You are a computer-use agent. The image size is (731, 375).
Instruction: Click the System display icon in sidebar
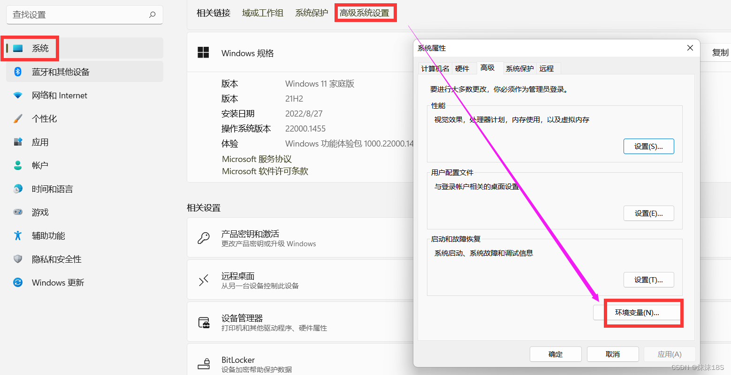18,48
